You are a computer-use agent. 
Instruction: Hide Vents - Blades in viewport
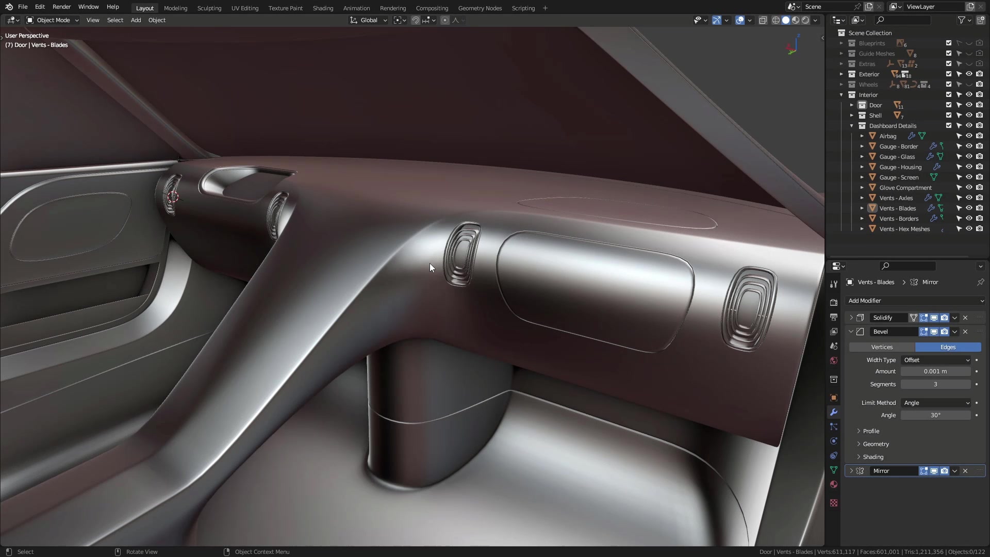pyautogui.click(x=969, y=208)
